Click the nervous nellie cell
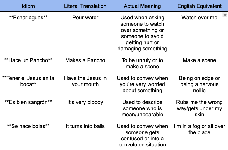Viewport: 228px width, 150px height. 200,84
